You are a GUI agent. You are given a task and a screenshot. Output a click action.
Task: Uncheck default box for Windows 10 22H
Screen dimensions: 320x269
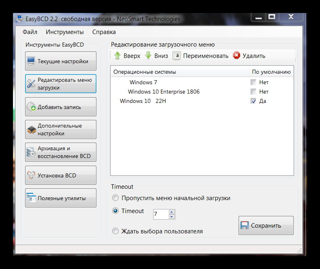(253, 101)
